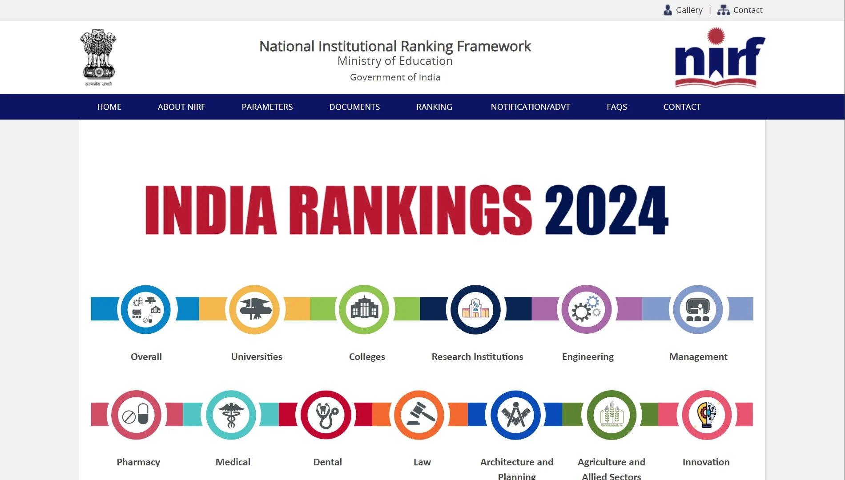Click the NIRF logo
The width and height of the screenshot is (845, 480).
(x=720, y=58)
